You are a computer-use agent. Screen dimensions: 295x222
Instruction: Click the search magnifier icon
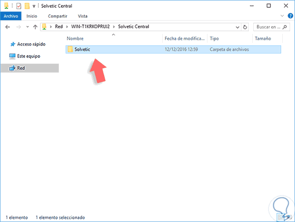click(285, 27)
